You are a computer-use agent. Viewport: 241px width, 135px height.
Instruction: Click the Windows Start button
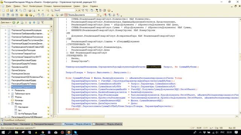pyautogui.click(x=3, y=132)
